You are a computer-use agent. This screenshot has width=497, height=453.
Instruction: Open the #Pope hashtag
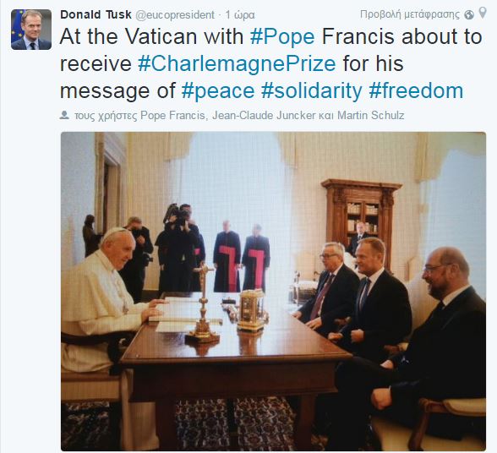click(282, 36)
